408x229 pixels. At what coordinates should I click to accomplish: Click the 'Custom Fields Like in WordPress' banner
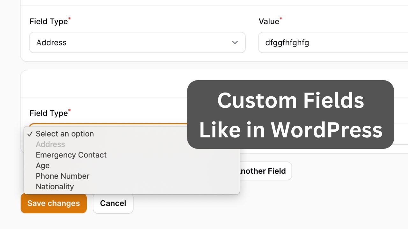(x=290, y=114)
